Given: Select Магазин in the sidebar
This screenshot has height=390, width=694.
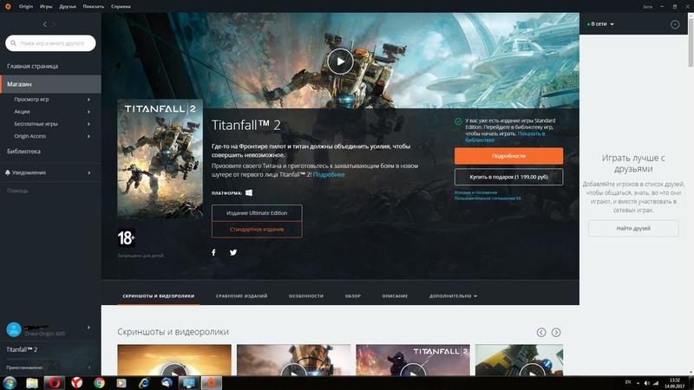Looking at the screenshot, I should click(x=50, y=84).
